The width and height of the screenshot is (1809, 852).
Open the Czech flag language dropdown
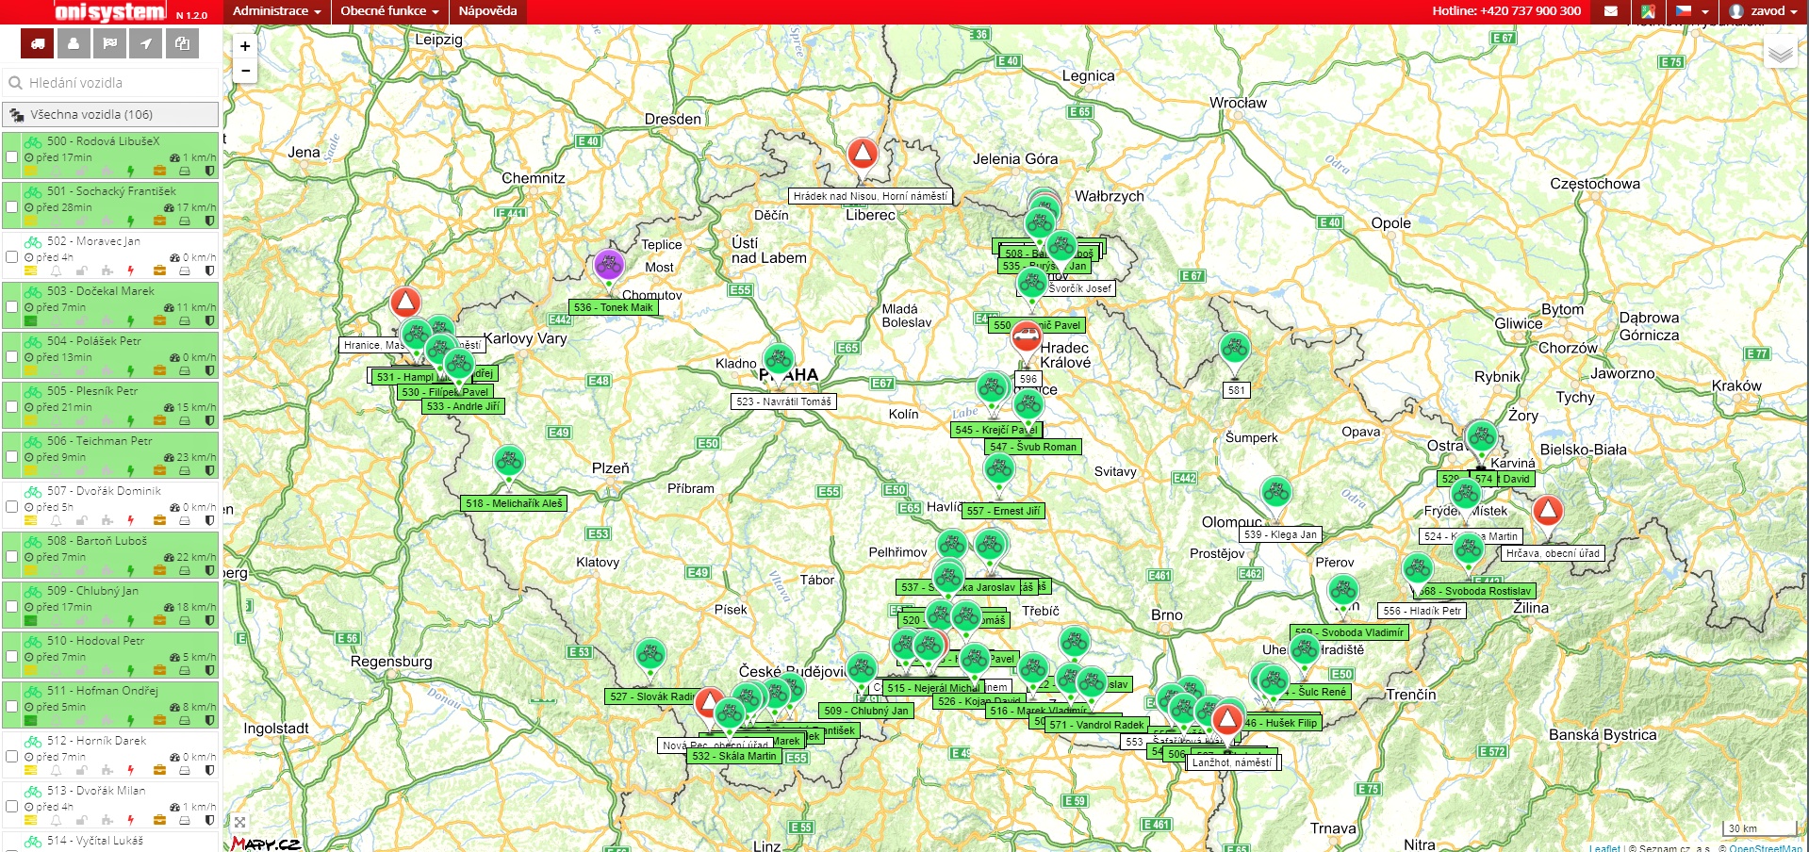click(1692, 11)
